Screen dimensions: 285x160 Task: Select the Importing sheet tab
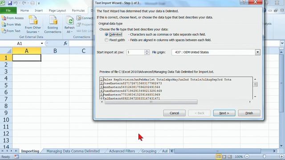pyautogui.click(x=30, y=151)
